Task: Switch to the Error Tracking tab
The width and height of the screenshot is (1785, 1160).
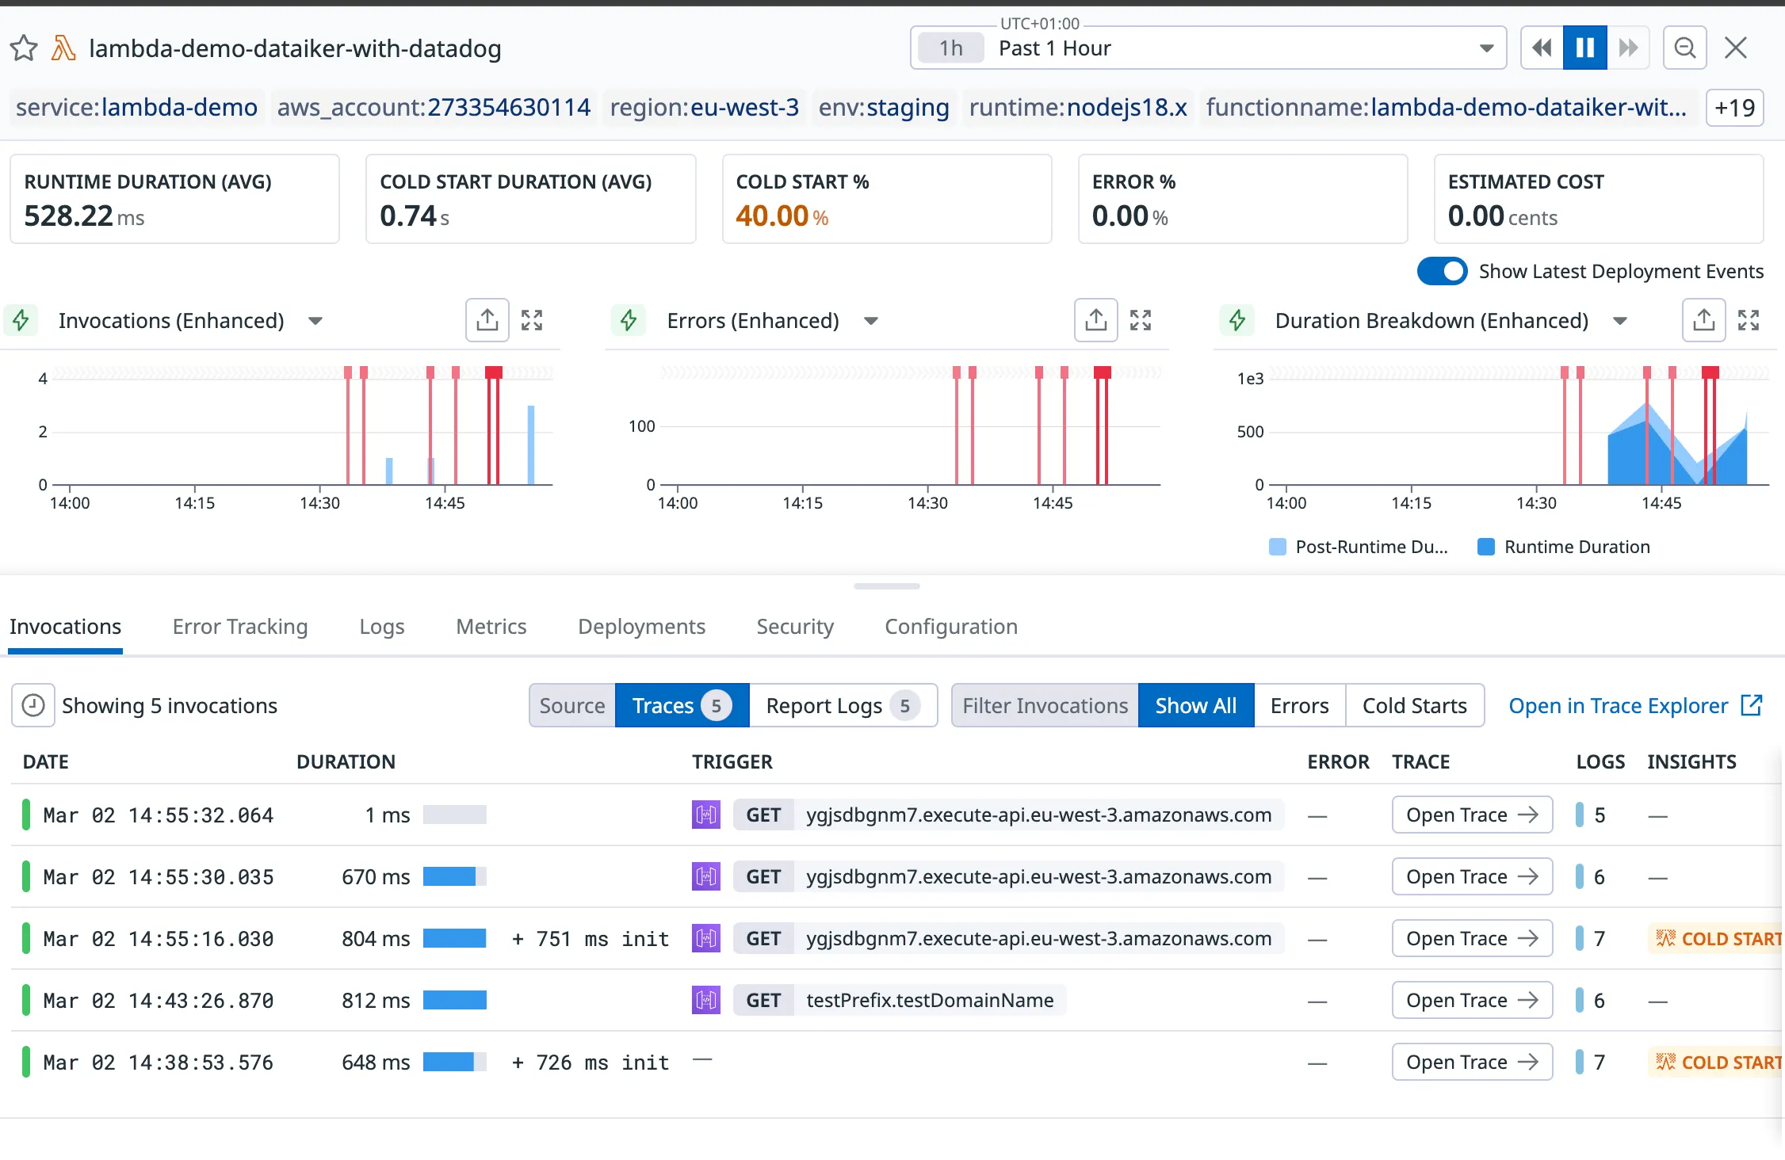Action: coord(240,627)
